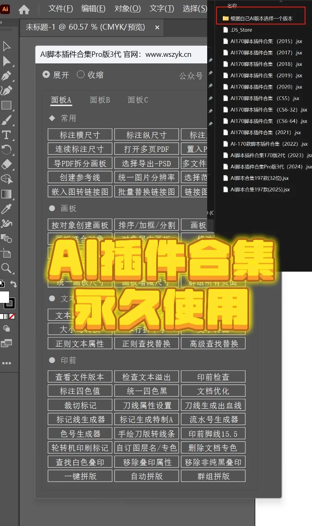This screenshot has height=526, width=312.
Task: Click 自动拼版 button
Action: (x=146, y=476)
